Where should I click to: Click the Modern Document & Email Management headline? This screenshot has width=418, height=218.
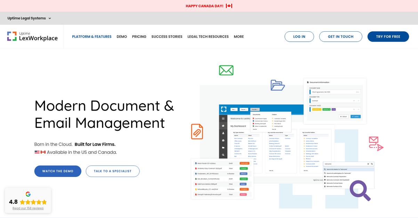click(104, 114)
